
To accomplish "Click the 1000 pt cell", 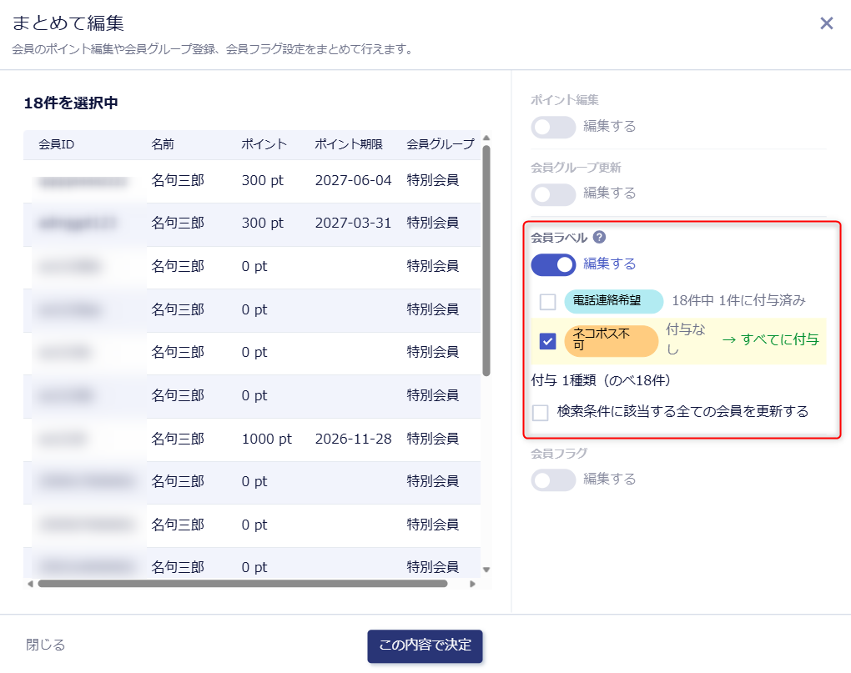I will pyautogui.click(x=266, y=439).
